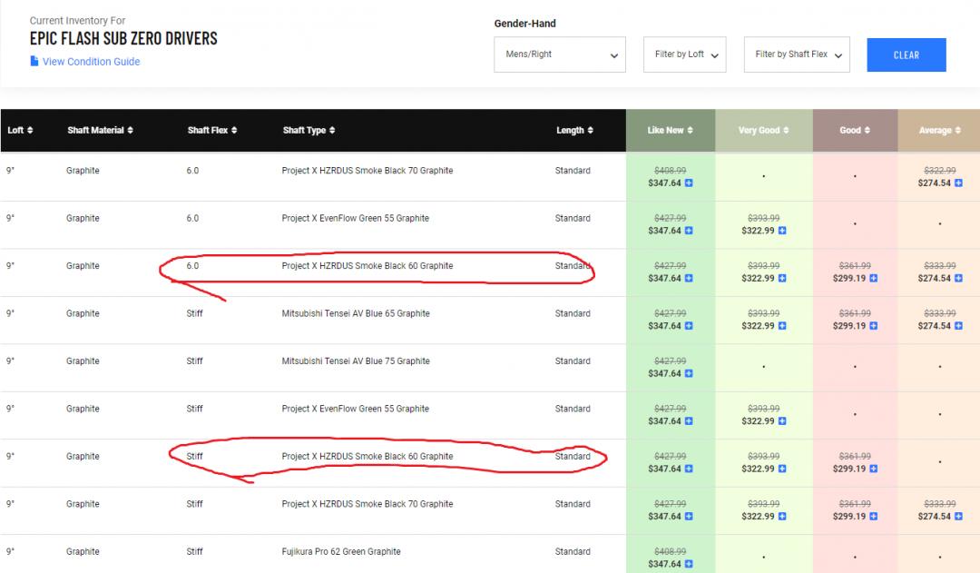Open the View Condition Guide link
980x573 pixels.
tap(91, 62)
